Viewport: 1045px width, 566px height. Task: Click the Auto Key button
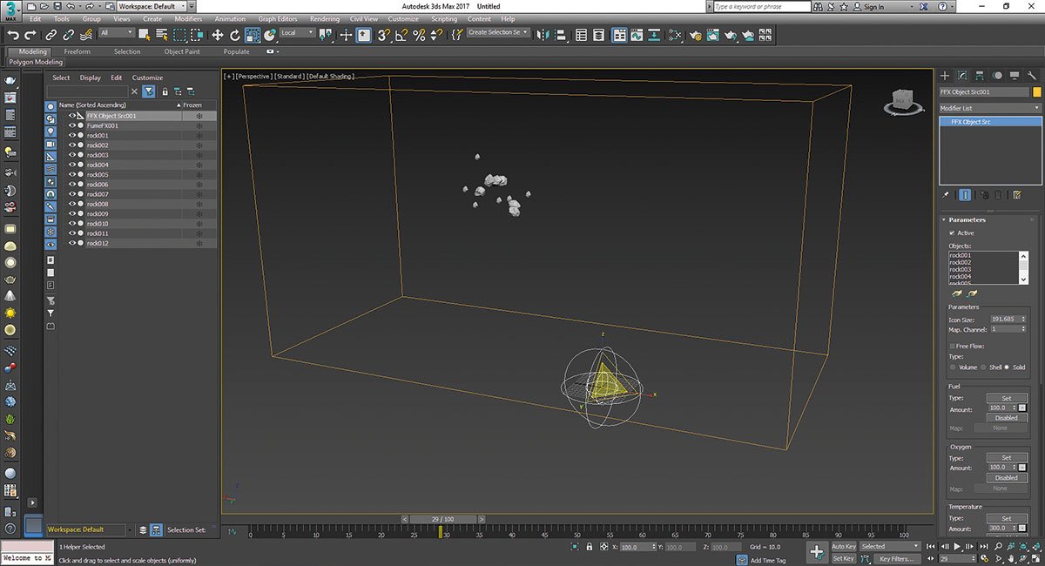(844, 547)
